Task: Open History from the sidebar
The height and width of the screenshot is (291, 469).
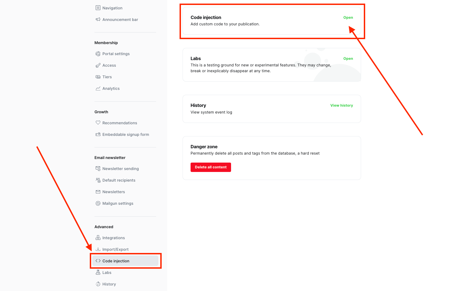Action: click(x=109, y=284)
